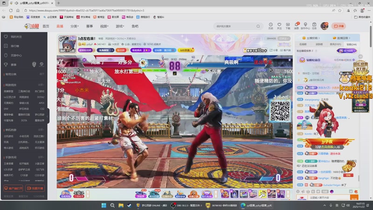Open 直播回看 arrow link

pyautogui.click(x=341, y=38)
